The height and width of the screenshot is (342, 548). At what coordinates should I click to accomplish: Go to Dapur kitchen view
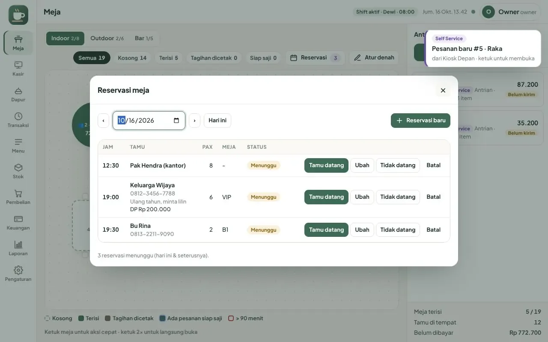point(18,94)
